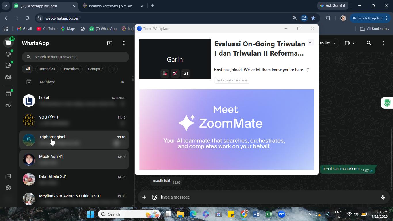Open the Archived chats row
The height and width of the screenshot is (221, 393).
click(x=74, y=82)
